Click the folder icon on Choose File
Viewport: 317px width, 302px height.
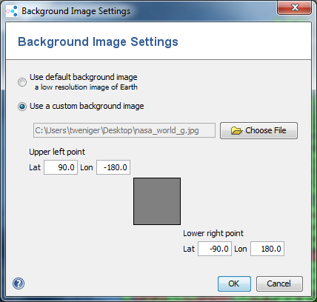tap(236, 130)
